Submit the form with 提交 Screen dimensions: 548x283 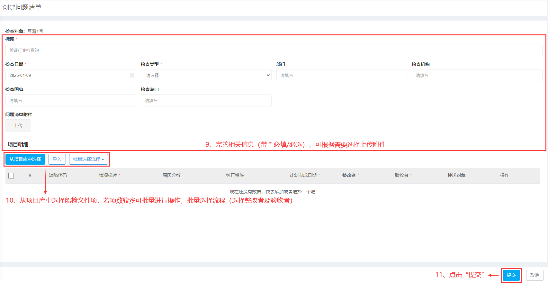(x=511, y=275)
